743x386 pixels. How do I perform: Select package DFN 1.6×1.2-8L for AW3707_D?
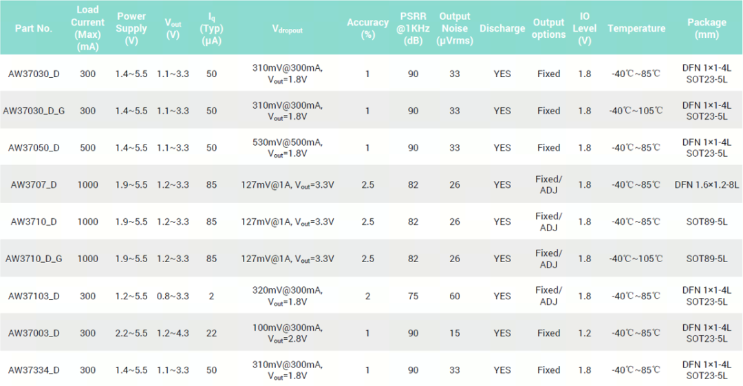(707, 185)
